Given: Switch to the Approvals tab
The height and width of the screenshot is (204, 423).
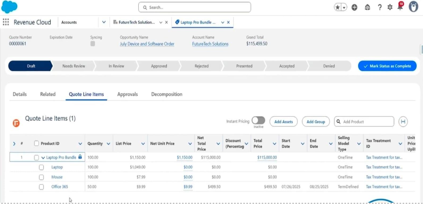Looking at the screenshot, I should [127, 94].
